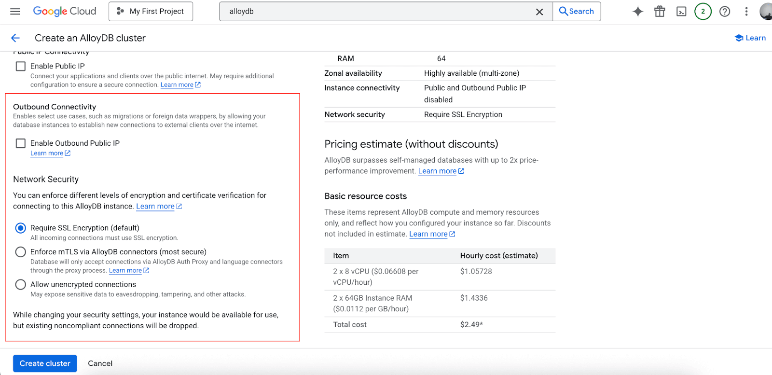Open the notifications badge showing 2
Viewport: 772px width, 375px height.
(x=703, y=12)
